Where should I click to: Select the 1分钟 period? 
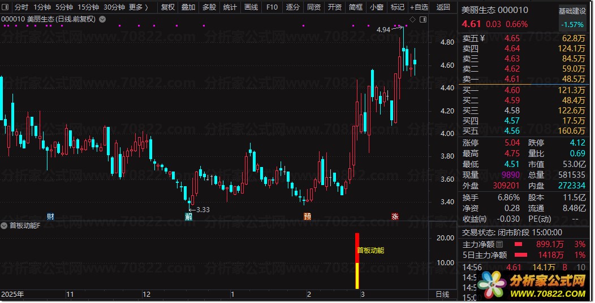42,7
